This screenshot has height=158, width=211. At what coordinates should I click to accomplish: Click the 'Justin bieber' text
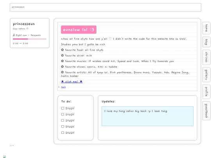[x=70, y=76]
